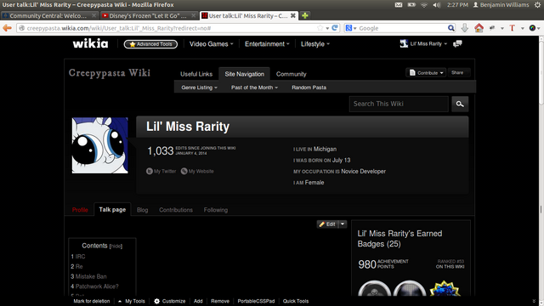Select the Site Navigation tab
This screenshot has height=306, width=544.
[244, 74]
